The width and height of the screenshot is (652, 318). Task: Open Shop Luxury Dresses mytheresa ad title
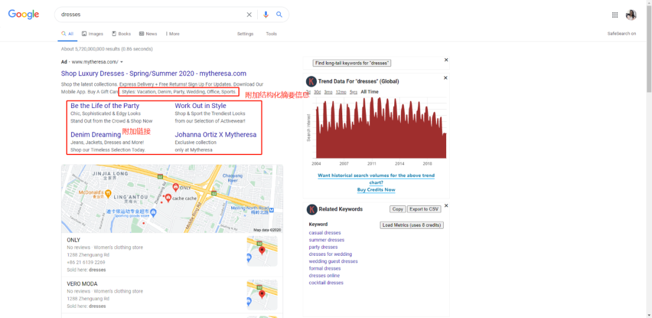pyautogui.click(x=153, y=74)
